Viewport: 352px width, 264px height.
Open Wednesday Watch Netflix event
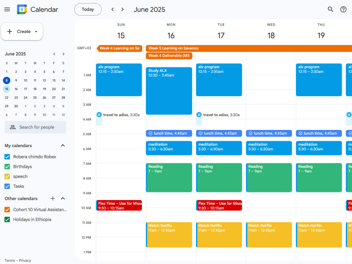269,235
